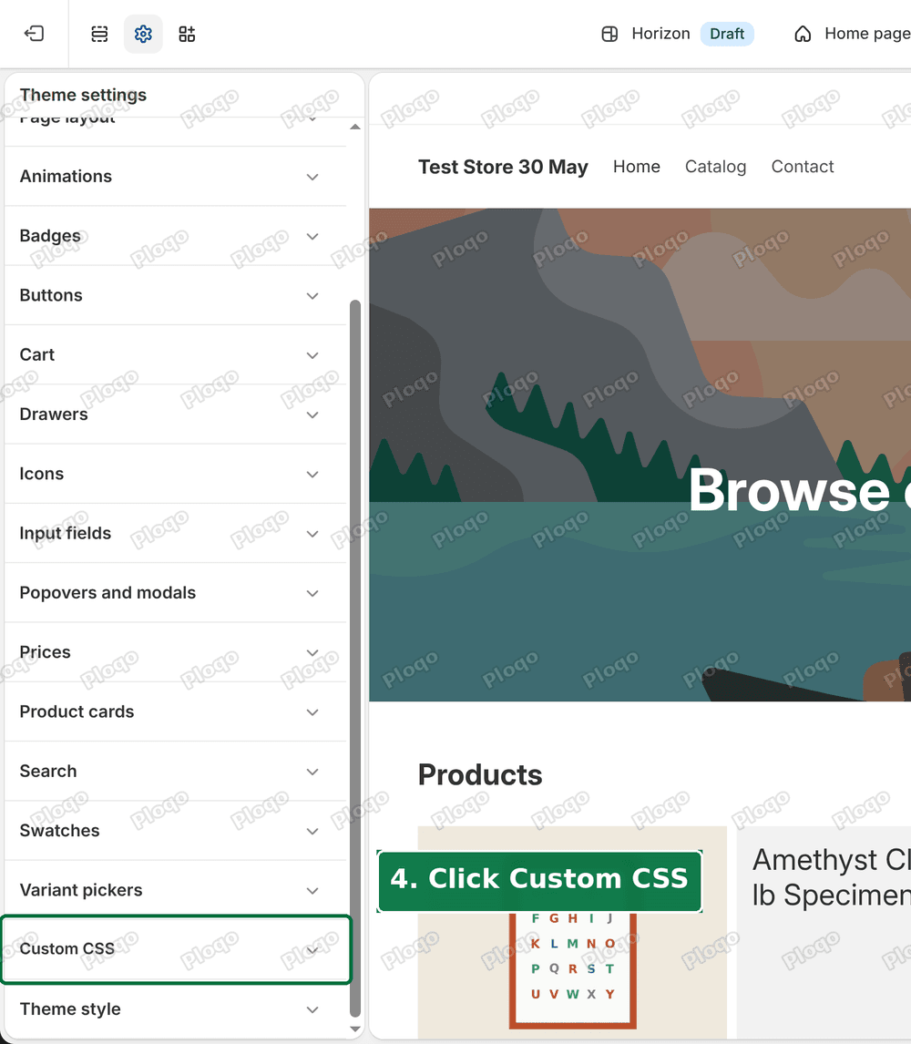The height and width of the screenshot is (1044, 911).
Task: Click the Products section heading
Action: 479,775
